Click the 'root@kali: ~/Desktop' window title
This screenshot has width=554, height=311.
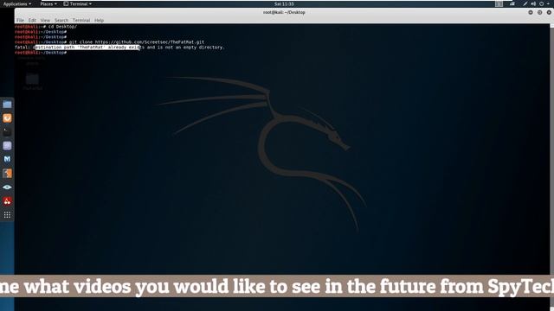[284, 12]
